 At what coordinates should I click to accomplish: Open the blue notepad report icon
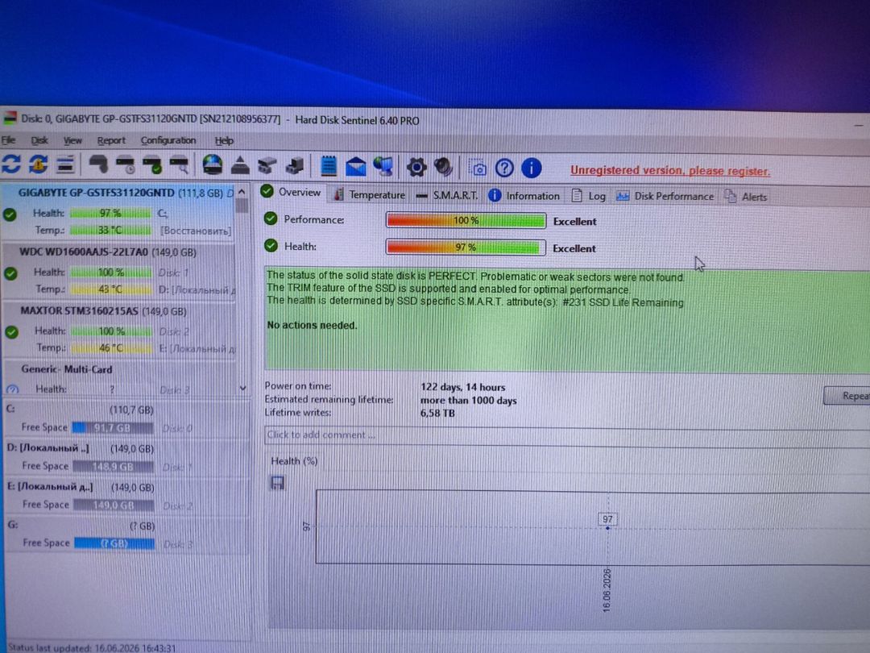(329, 166)
